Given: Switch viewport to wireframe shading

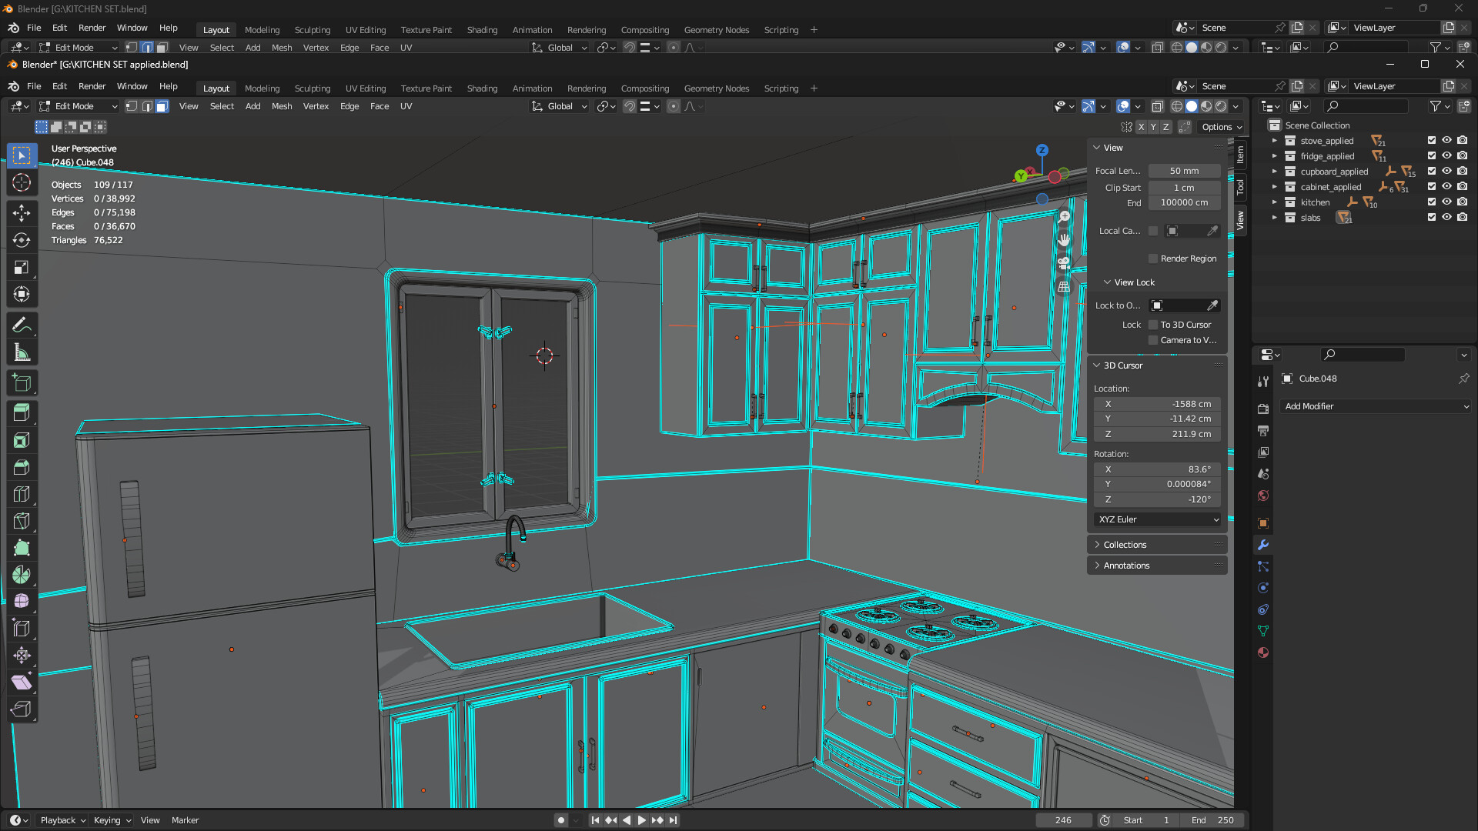Looking at the screenshot, I should (x=1176, y=106).
